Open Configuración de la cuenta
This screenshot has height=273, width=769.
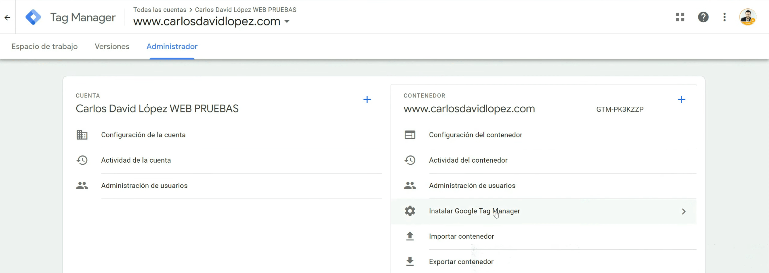tap(143, 135)
